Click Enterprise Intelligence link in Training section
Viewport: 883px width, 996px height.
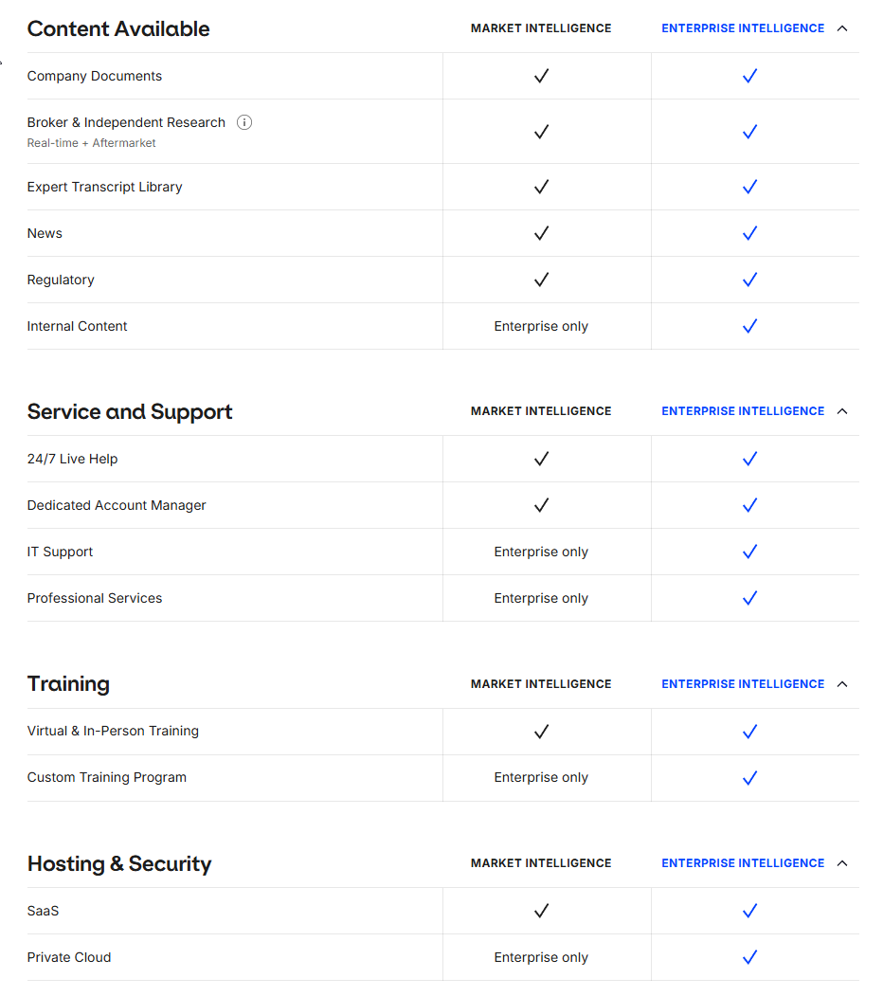[743, 684]
